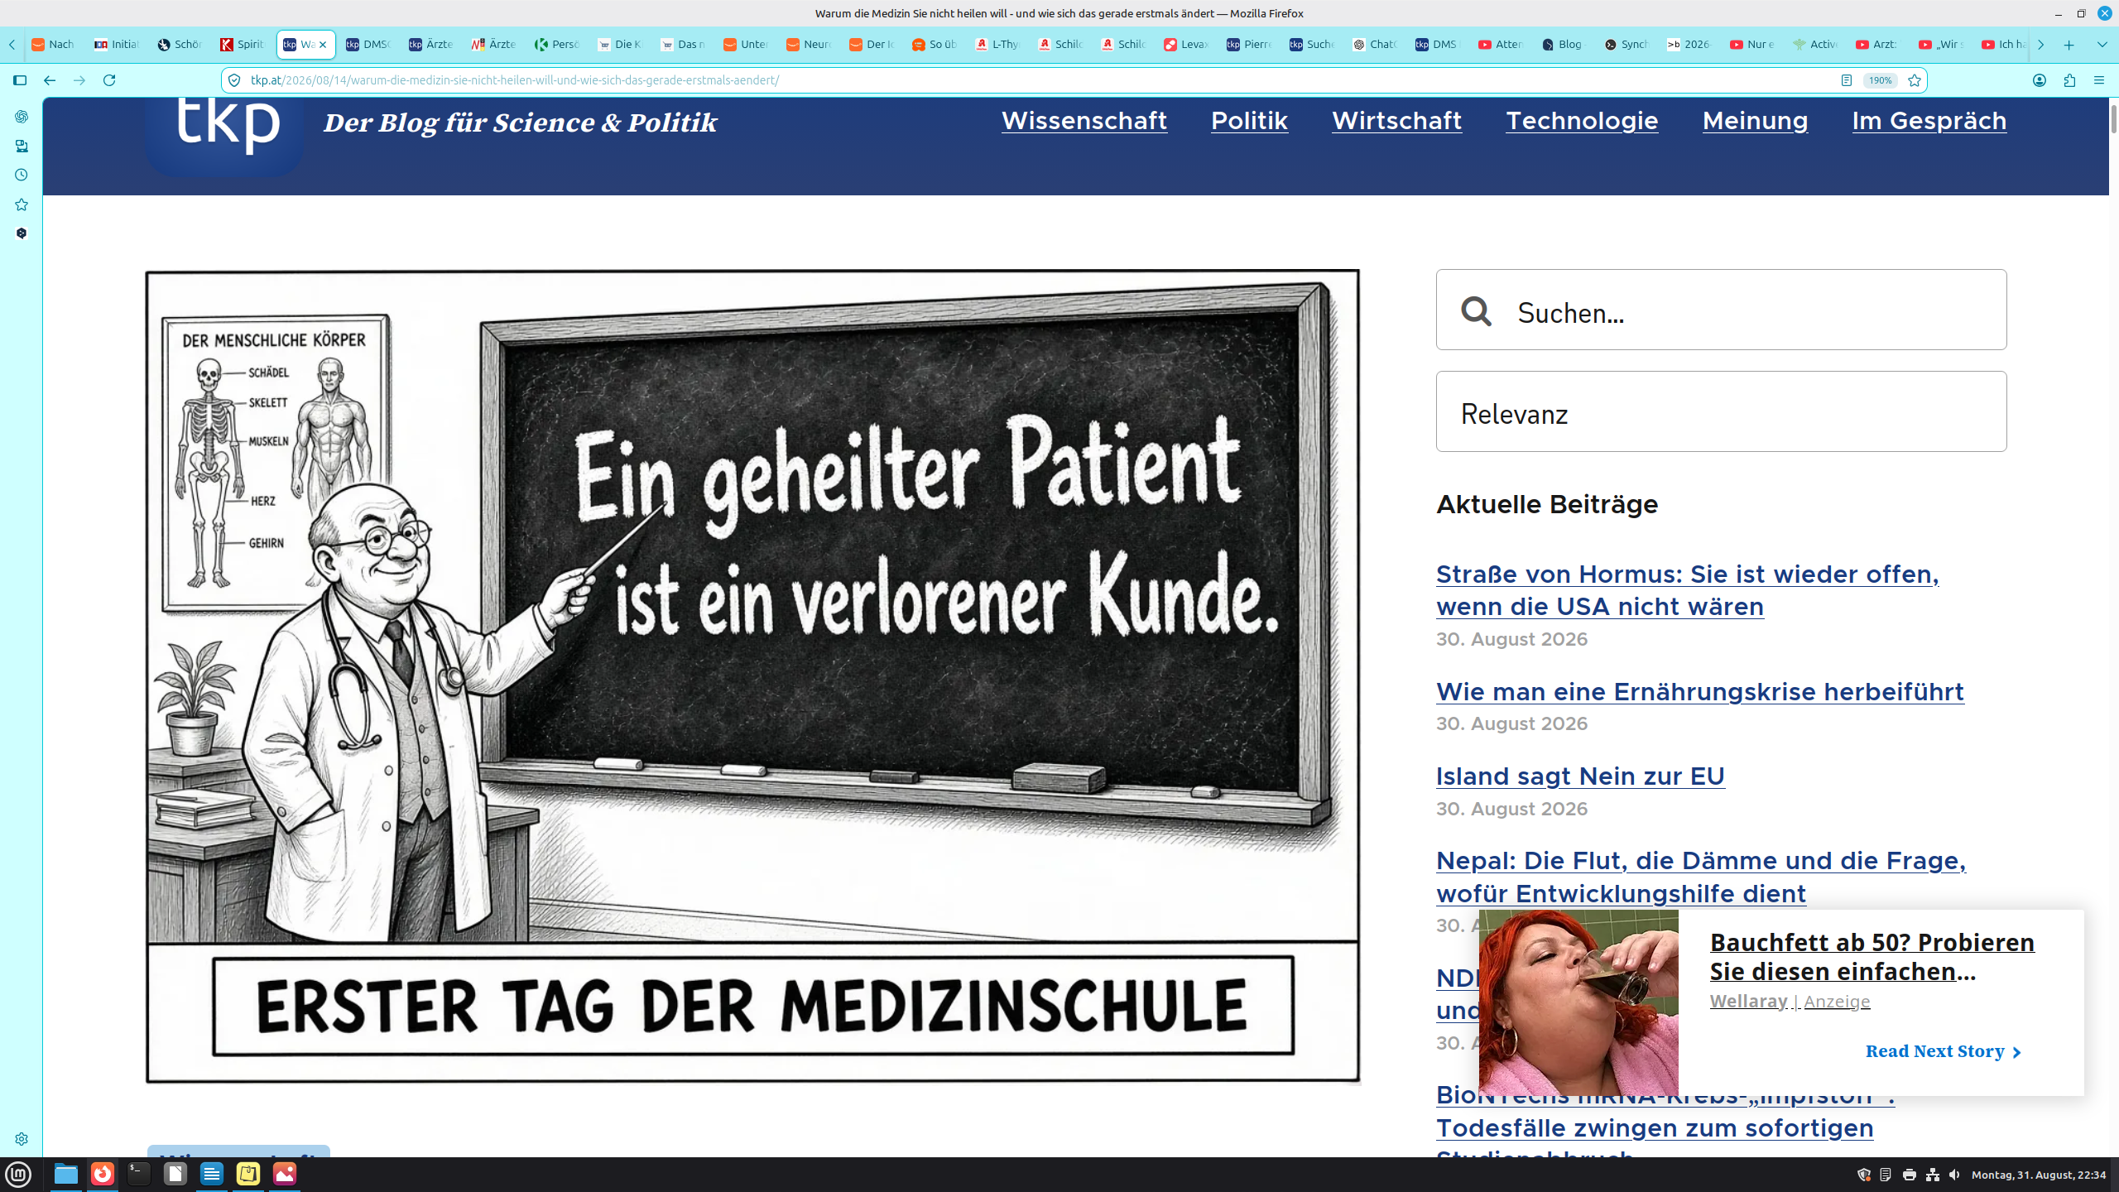Open 'Wie man eine Ernährungskrise herbeiführt' article

pyautogui.click(x=1699, y=691)
